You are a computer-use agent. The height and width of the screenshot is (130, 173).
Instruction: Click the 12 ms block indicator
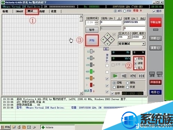pos(91,51)
